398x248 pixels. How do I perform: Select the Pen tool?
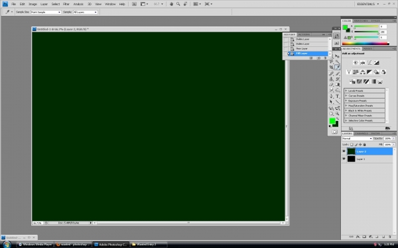pos(332,96)
